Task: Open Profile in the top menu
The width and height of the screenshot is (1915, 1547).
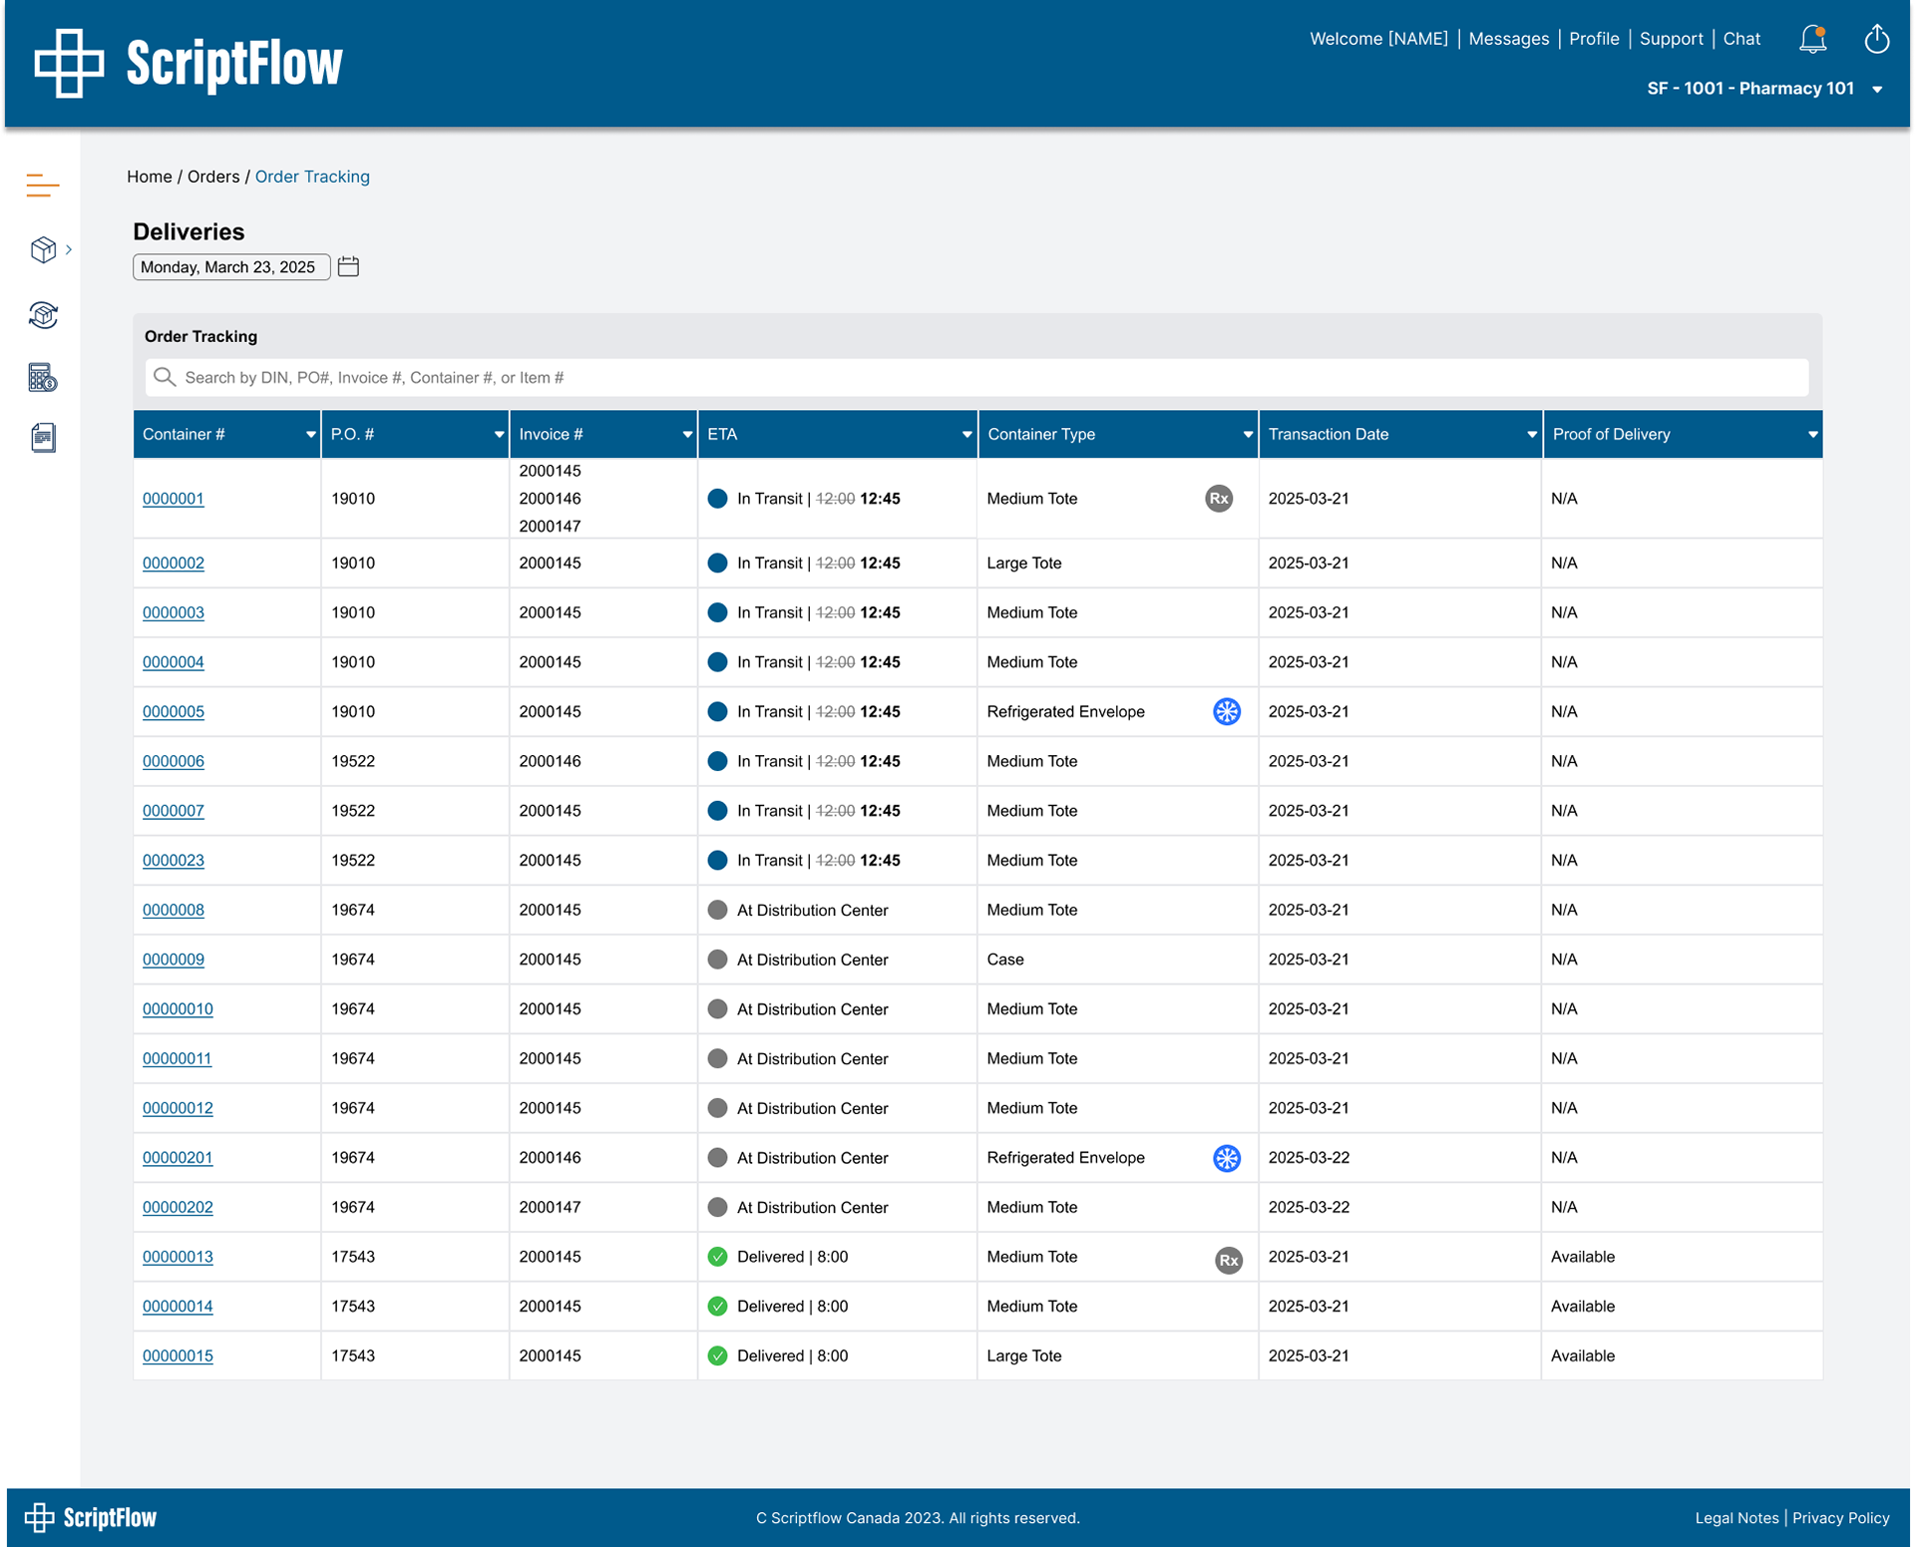Action: [x=1594, y=39]
